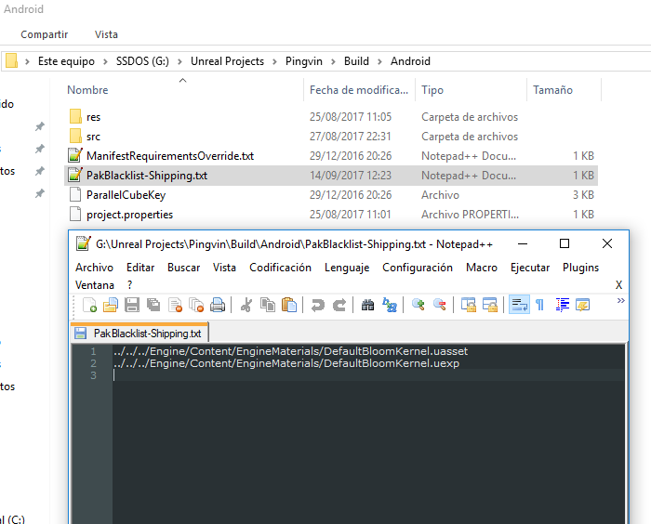Zoom in using the magnifier plus icon
The height and width of the screenshot is (524, 651).
[418, 305]
